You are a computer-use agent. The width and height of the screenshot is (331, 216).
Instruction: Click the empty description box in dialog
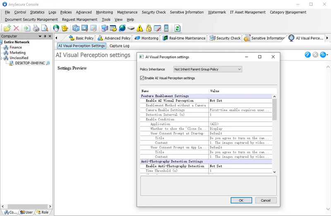point(209,186)
